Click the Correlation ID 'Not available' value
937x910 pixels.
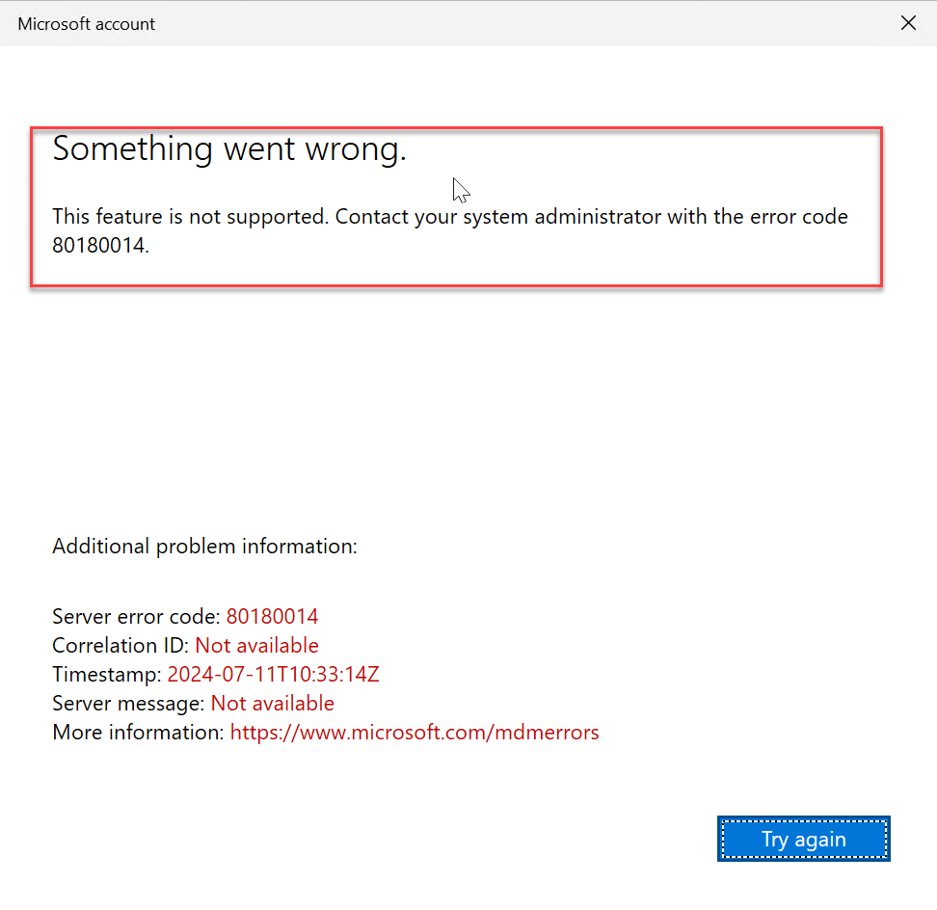pos(257,645)
